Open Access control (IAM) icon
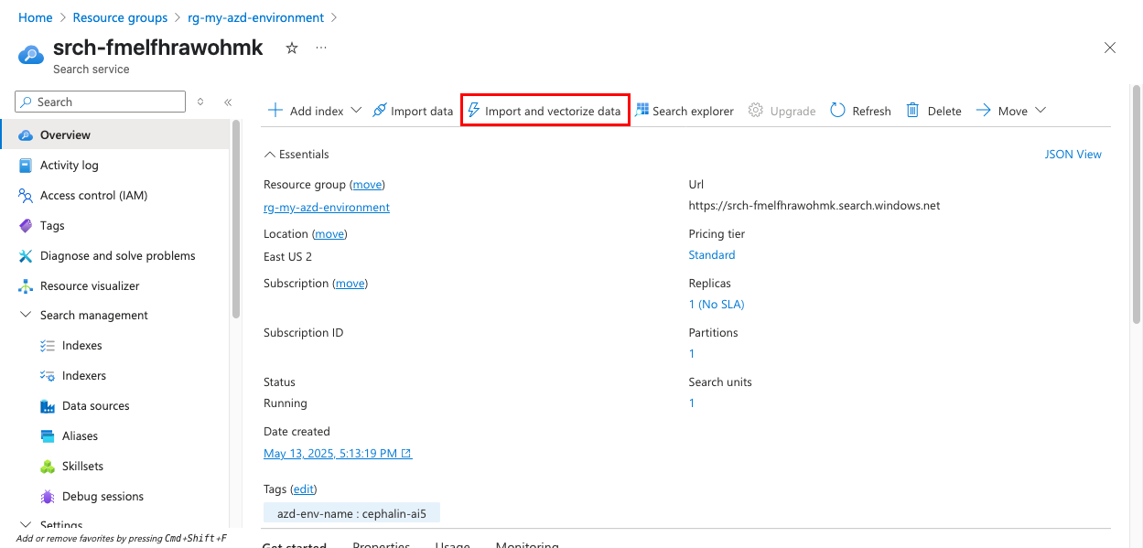This screenshot has width=1143, height=548. [x=25, y=196]
